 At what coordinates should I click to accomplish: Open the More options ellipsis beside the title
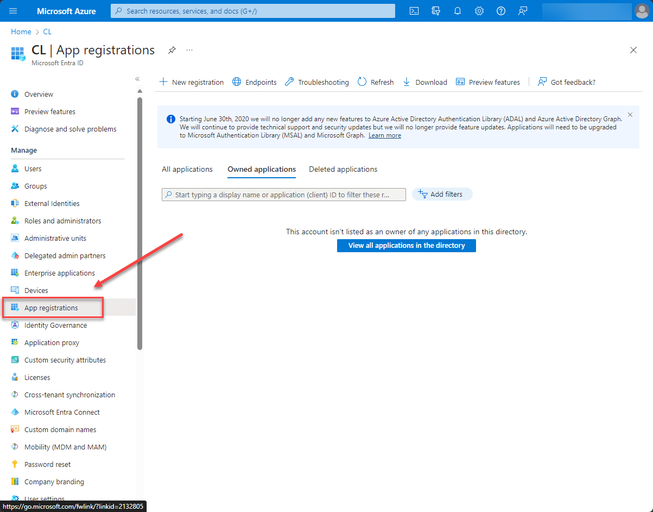click(189, 50)
